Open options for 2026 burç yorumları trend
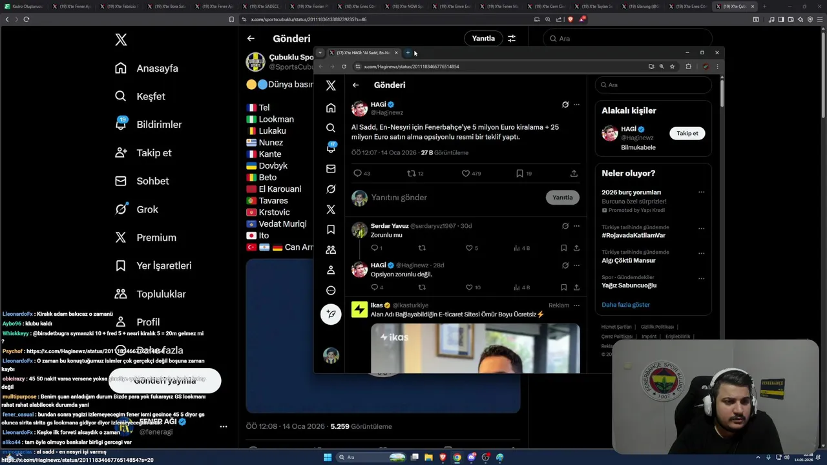The width and height of the screenshot is (827, 465). [x=701, y=192]
